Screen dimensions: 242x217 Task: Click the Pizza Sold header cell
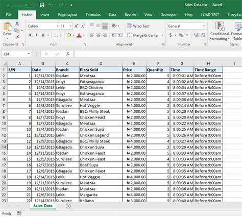pyautogui.click(x=101, y=70)
